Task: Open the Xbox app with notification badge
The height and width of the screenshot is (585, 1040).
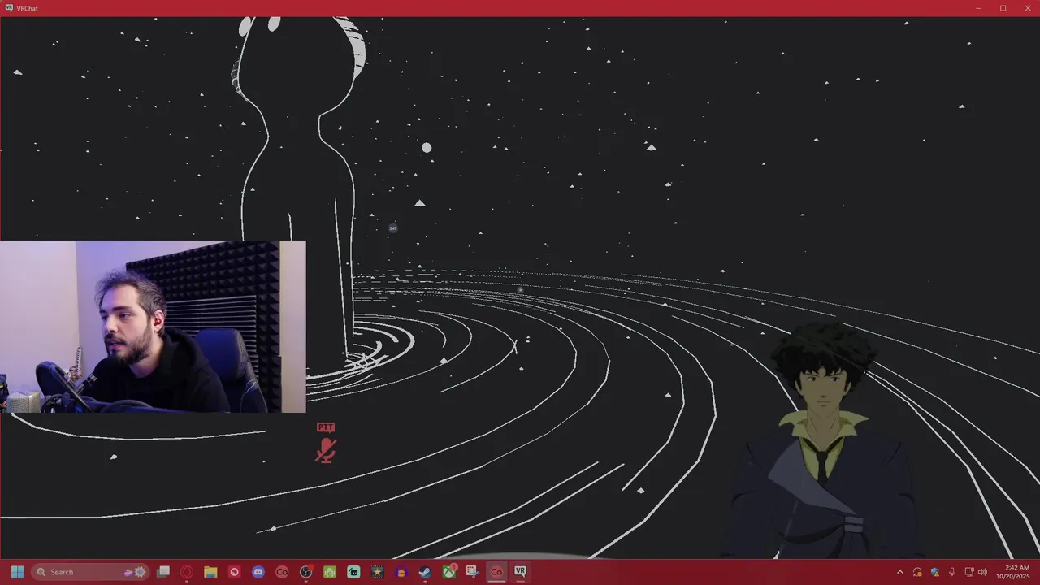Action: tap(448, 572)
